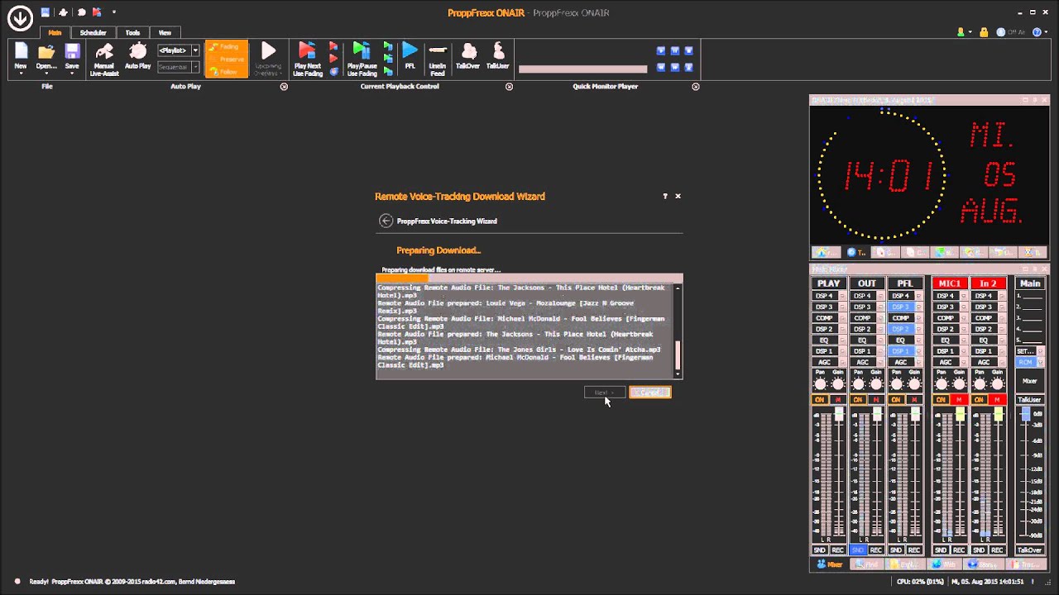Click the TalkOver button in the mixer

[1029, 550]
